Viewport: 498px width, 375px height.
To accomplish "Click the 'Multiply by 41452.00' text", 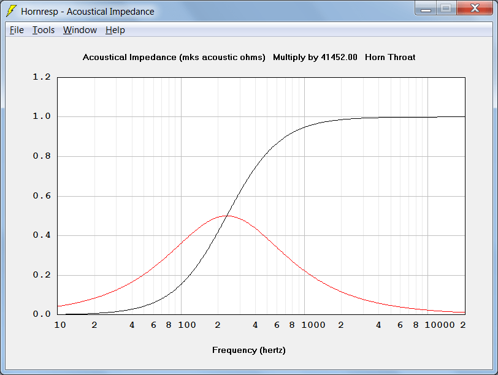I will pos(315,58).
